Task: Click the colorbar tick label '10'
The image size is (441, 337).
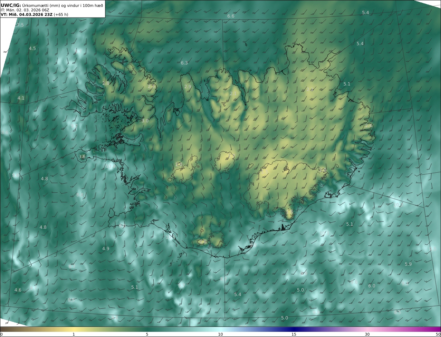Action: click(x=220, y=334)
